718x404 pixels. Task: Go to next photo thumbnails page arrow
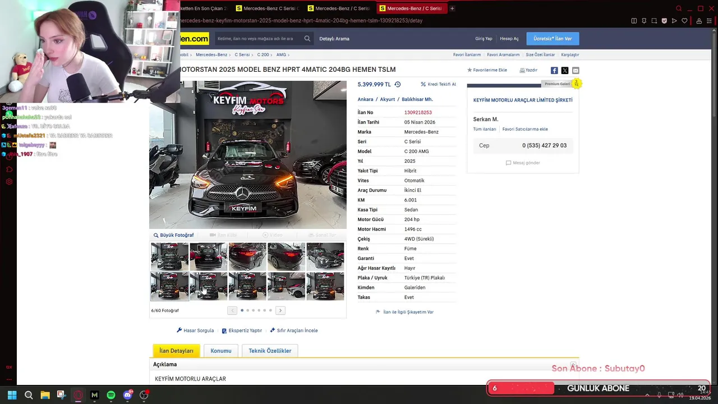pos(280,310)
